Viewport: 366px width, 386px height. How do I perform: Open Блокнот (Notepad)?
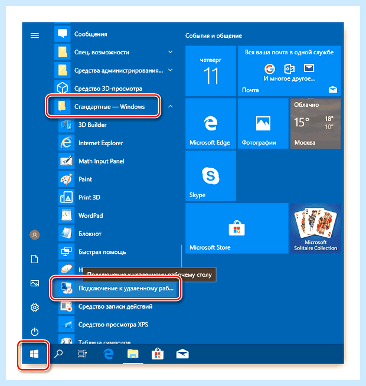click(x=117, y=234)
